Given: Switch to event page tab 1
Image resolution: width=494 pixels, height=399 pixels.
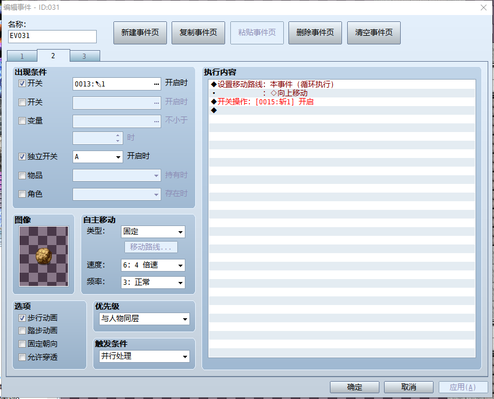Looking at the screenshot, I should point(22,56).
